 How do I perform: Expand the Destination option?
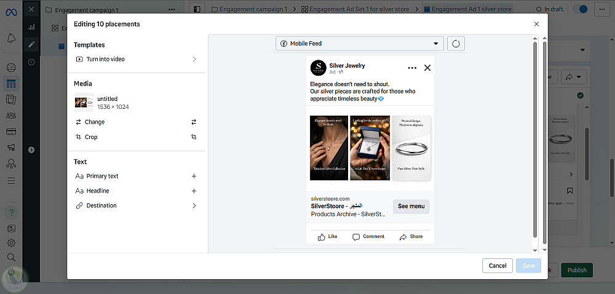click(136, 205)
